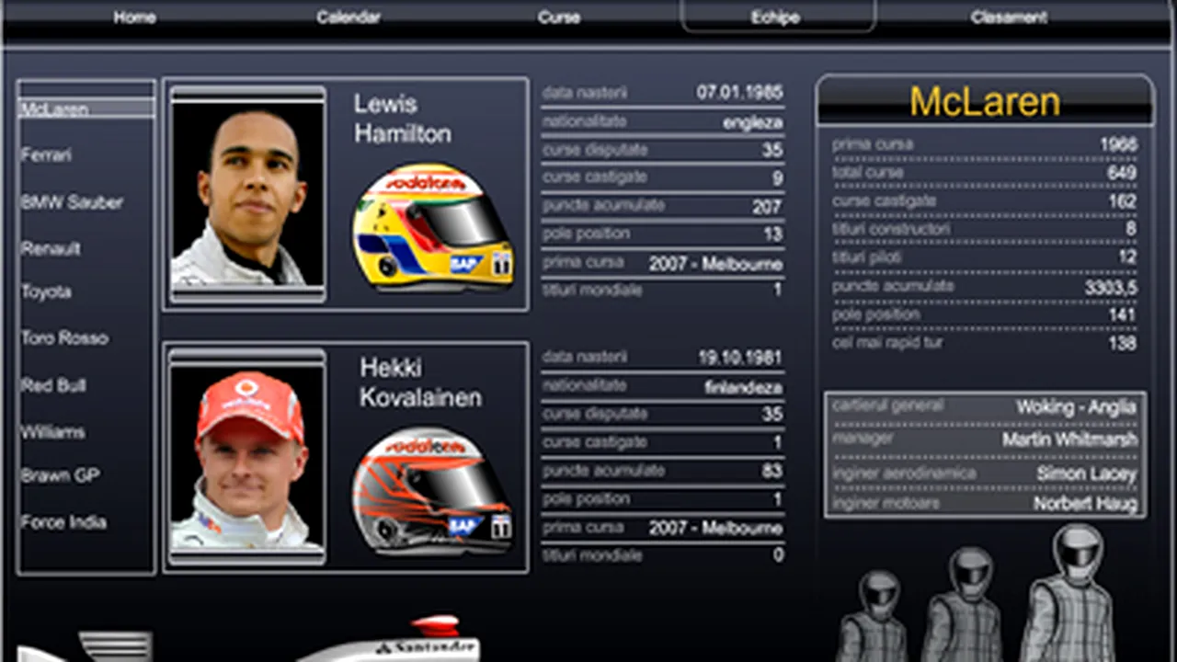Open Renault team entry
This screenshot has width=1177, height=662.
click(x=51, y=248)
